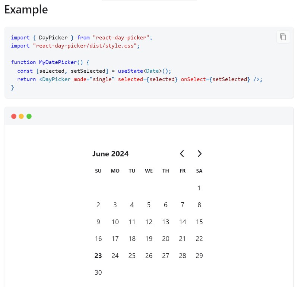Pick Friday June 21
Image resolution: width=298 pixels, height=287 pixels.
(x=183, y=238)
